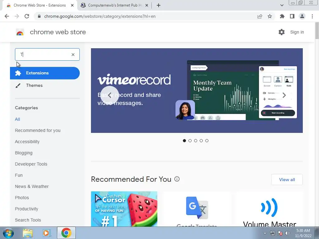319x239 pixels.
Task: Open Windows Explorer from the taskbar
Action: point(28,233)
